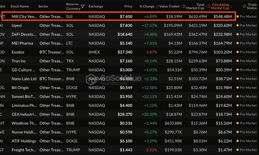Image resolution: width=259 pixels, height=155 pixels.
Task: Click the Reserve Currency column header
Action: 73,6
